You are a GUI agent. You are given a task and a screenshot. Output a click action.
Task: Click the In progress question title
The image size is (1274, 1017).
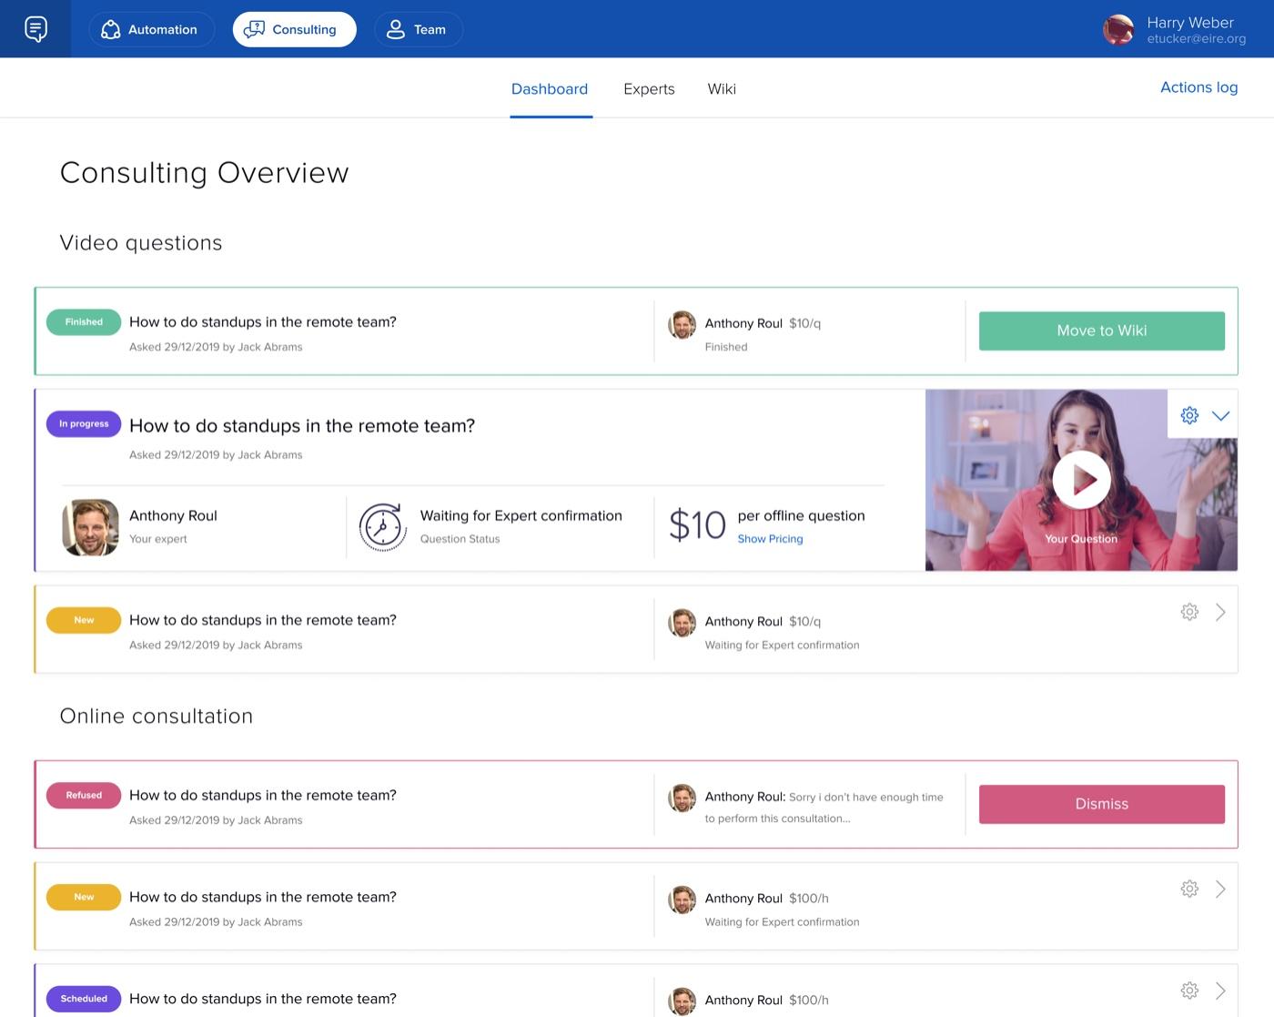(x=302, y=426)
